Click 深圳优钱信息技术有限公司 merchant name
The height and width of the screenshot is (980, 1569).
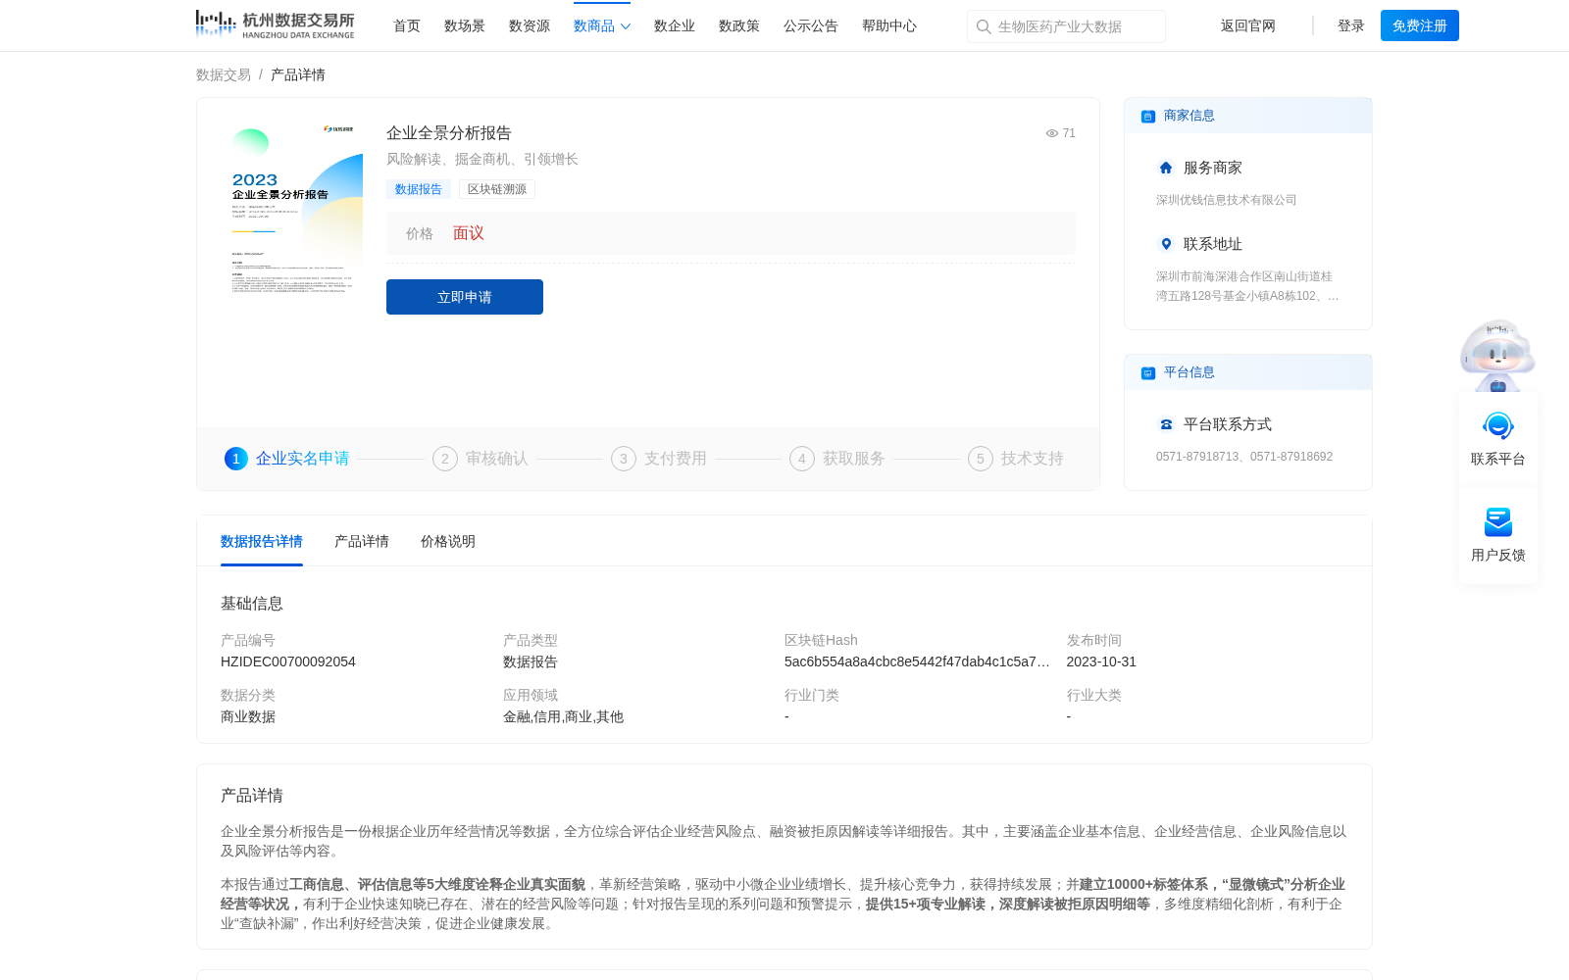tap(1227, 200)
